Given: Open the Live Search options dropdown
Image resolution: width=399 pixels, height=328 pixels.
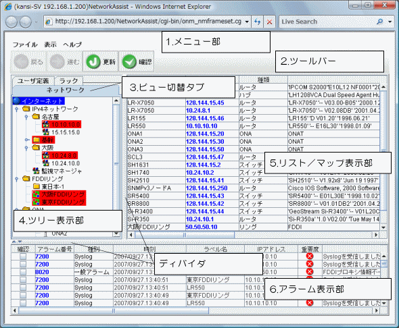Looking at the screenshot, I should [390, 22].
